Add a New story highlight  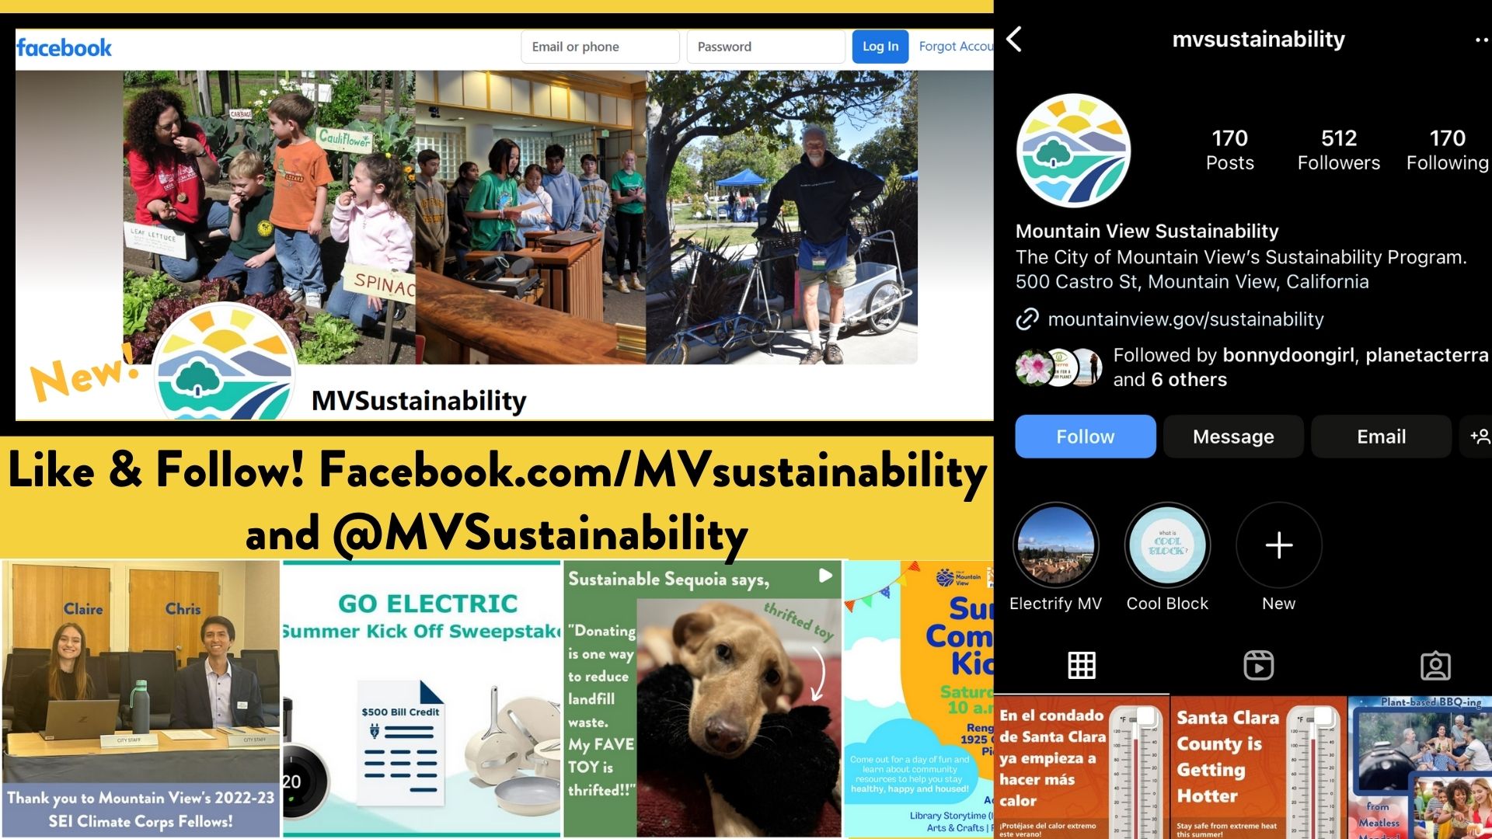(1278, 545)
